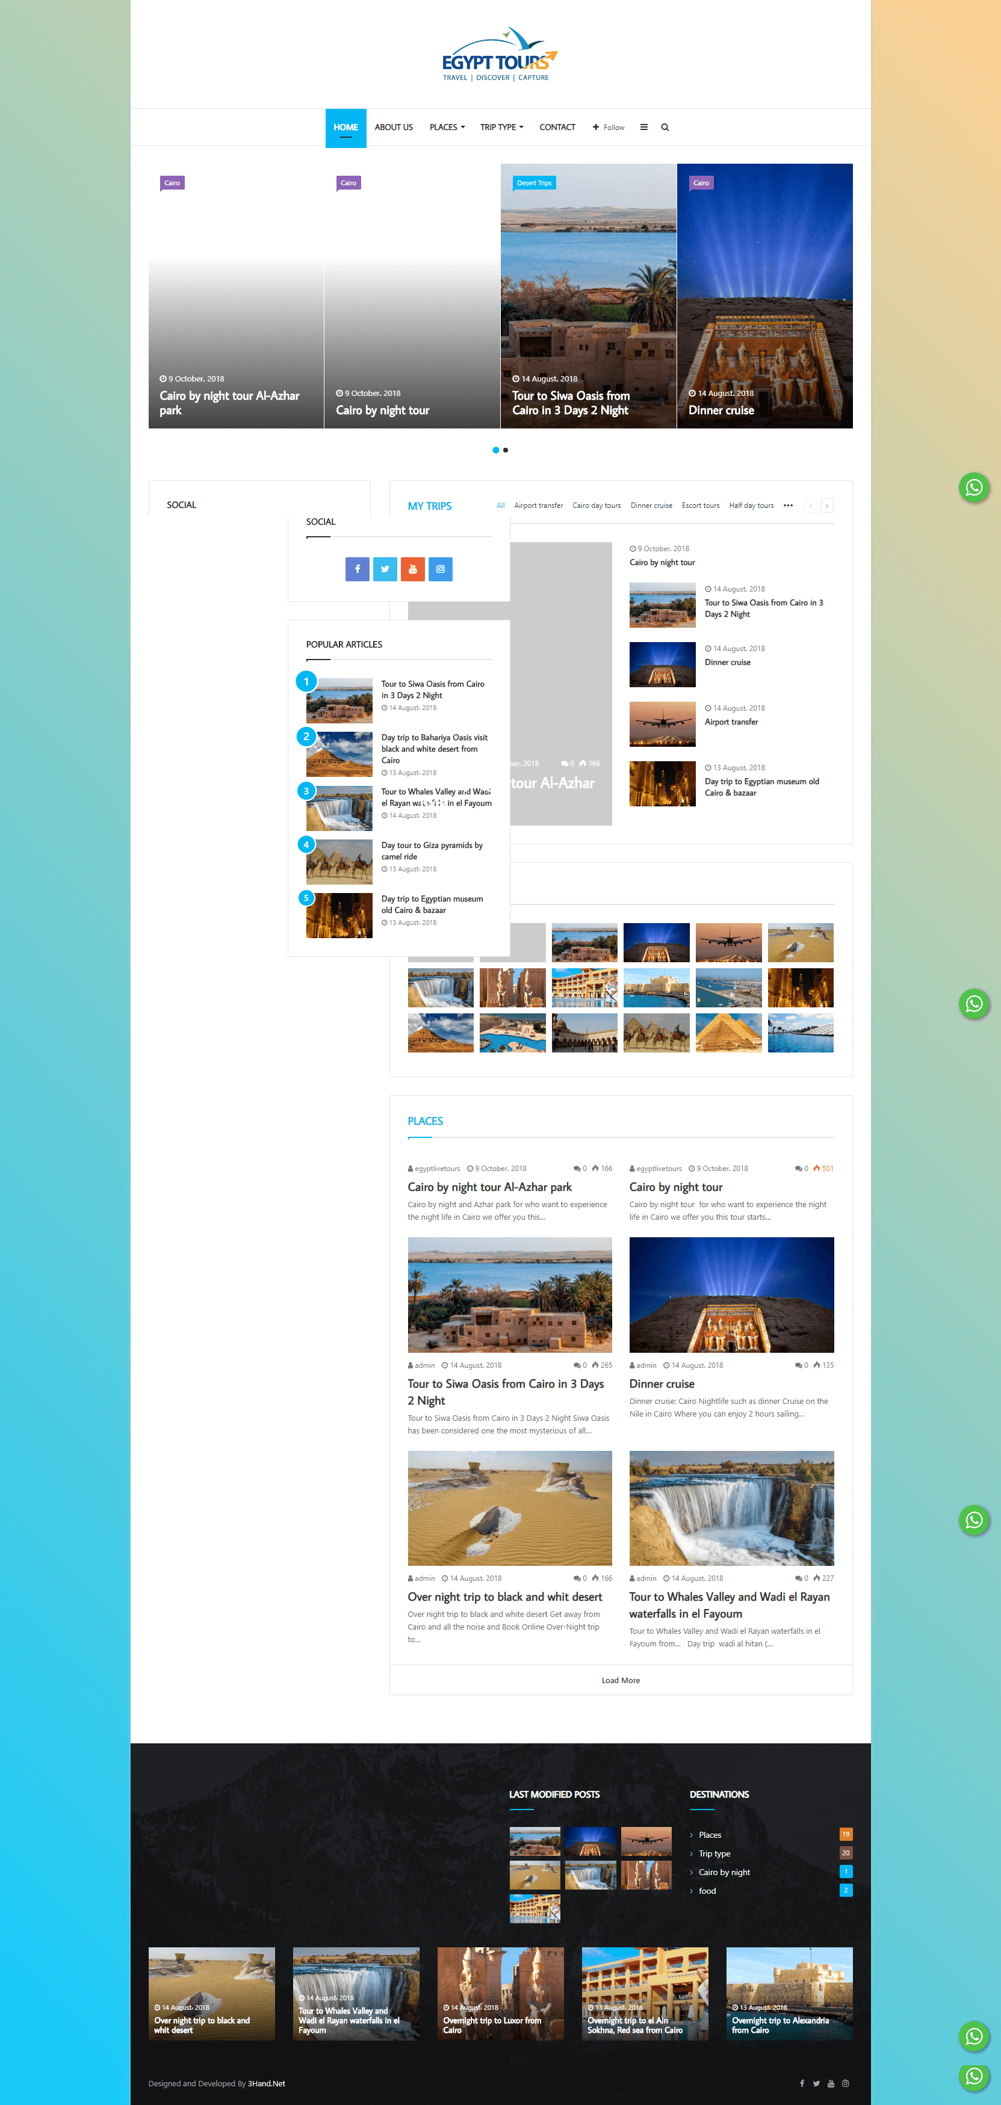Expand the Trip Type navigation dropdown
The image size is (1001, 2105).
tap(502, 128)
